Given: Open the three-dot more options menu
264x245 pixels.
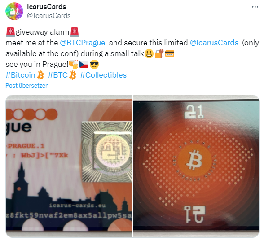Looking at the screenshot, I should point(255,7).
